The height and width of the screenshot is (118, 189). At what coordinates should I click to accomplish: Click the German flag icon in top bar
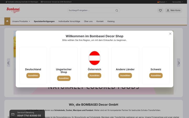pos(158,2)
